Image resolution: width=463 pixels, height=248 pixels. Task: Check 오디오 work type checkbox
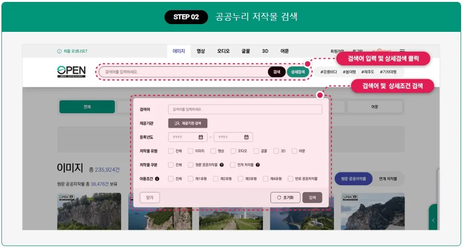[x=233, y=151]
